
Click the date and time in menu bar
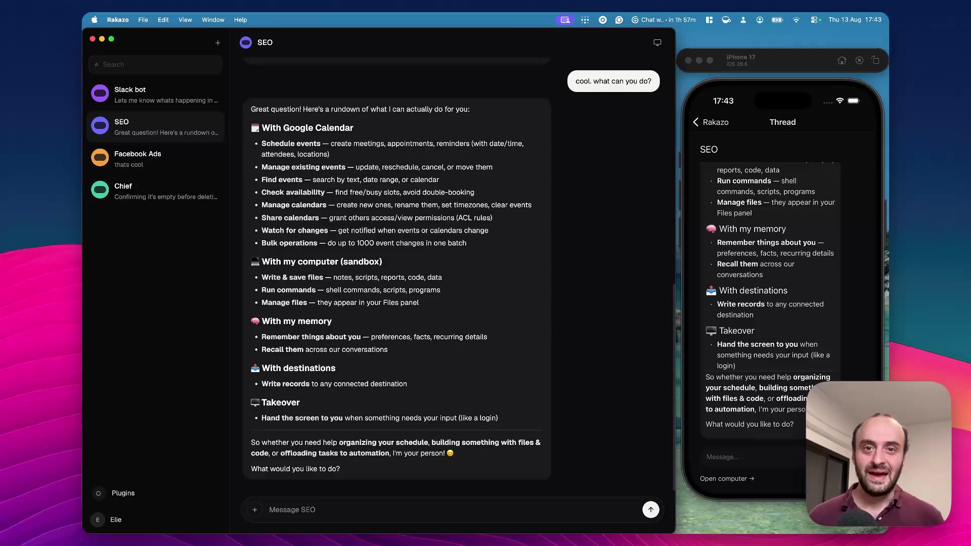855,20
